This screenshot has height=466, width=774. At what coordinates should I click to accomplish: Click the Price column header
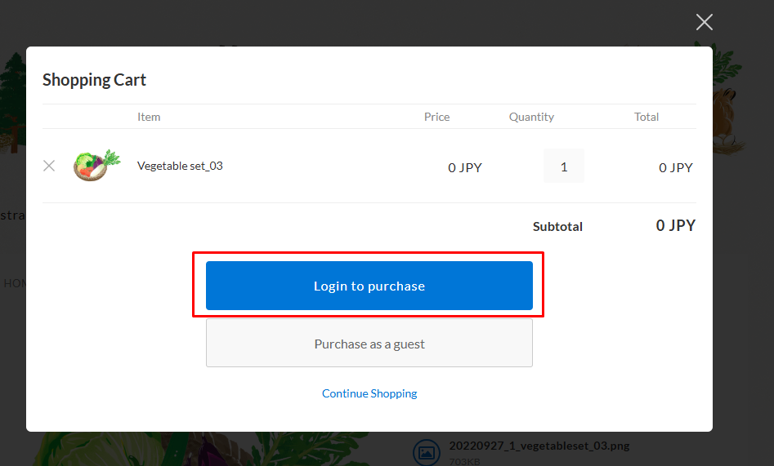pos(436,117)
